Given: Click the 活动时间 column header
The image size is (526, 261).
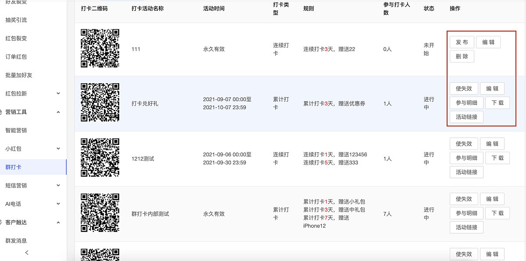Looking at the screenshot, I should (x=214, y=9).
